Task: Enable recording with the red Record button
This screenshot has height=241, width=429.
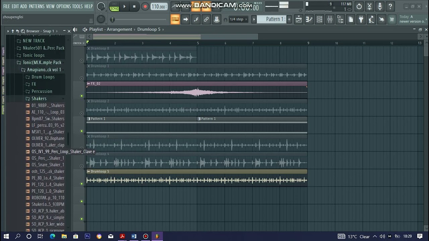Action: [x=145, y=6]
